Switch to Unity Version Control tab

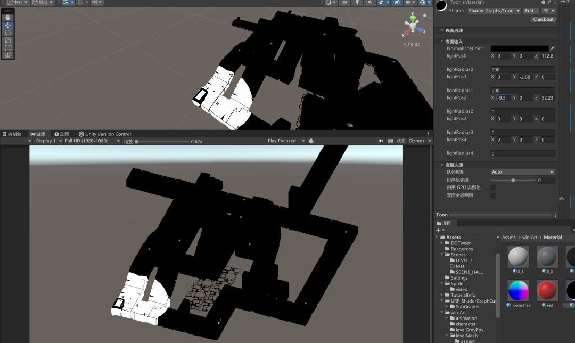(105, 134)
